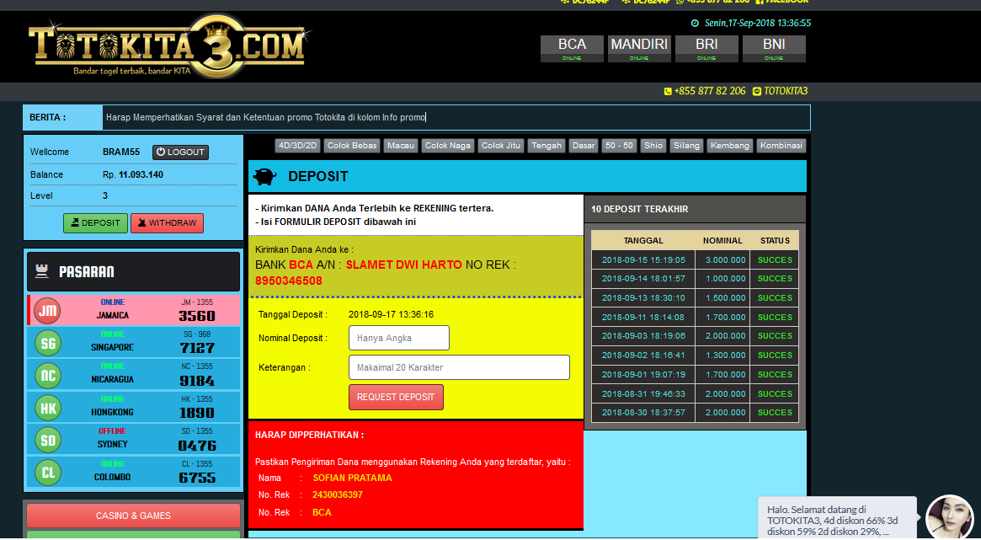Click the green DEPOSIT button
Screen dimensions: 981x540
(95, 223)
